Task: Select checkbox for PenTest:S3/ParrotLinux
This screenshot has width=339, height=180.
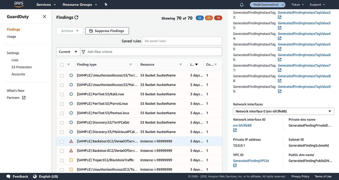Action: 62,104
